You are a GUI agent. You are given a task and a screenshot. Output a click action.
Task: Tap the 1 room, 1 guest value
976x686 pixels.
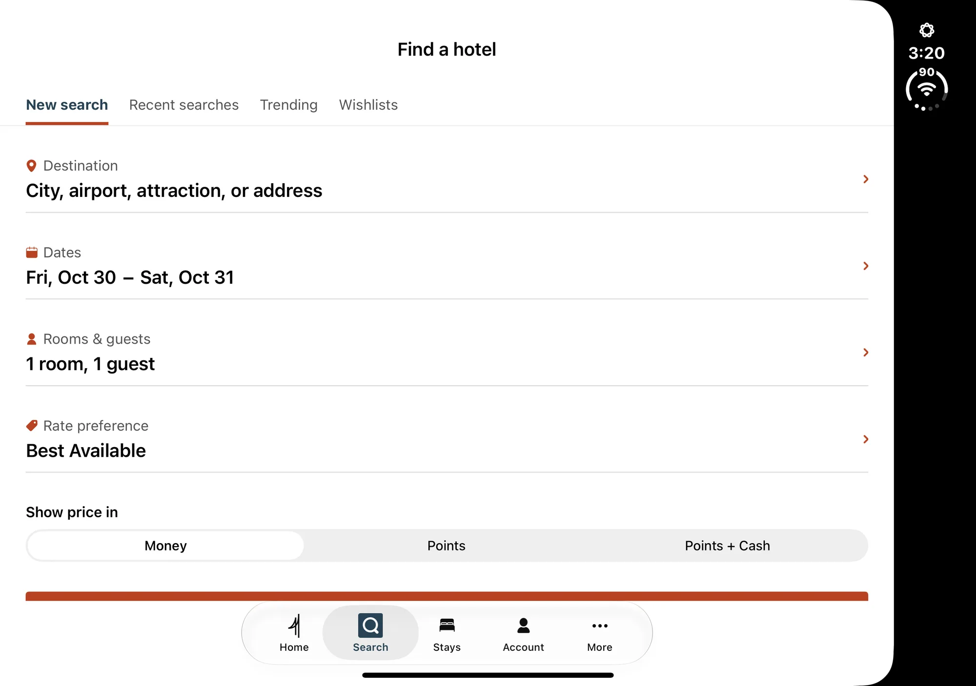(90, 364)
